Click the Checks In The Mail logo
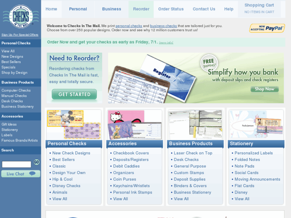The width and height of the screenshot is (291, 218). coord(20,16)
